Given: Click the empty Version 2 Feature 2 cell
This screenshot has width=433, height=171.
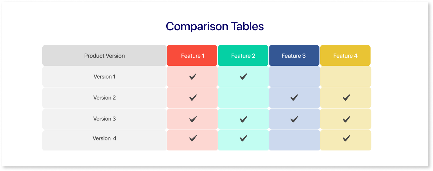Looking at the screenshot, I should pos(243,98).
